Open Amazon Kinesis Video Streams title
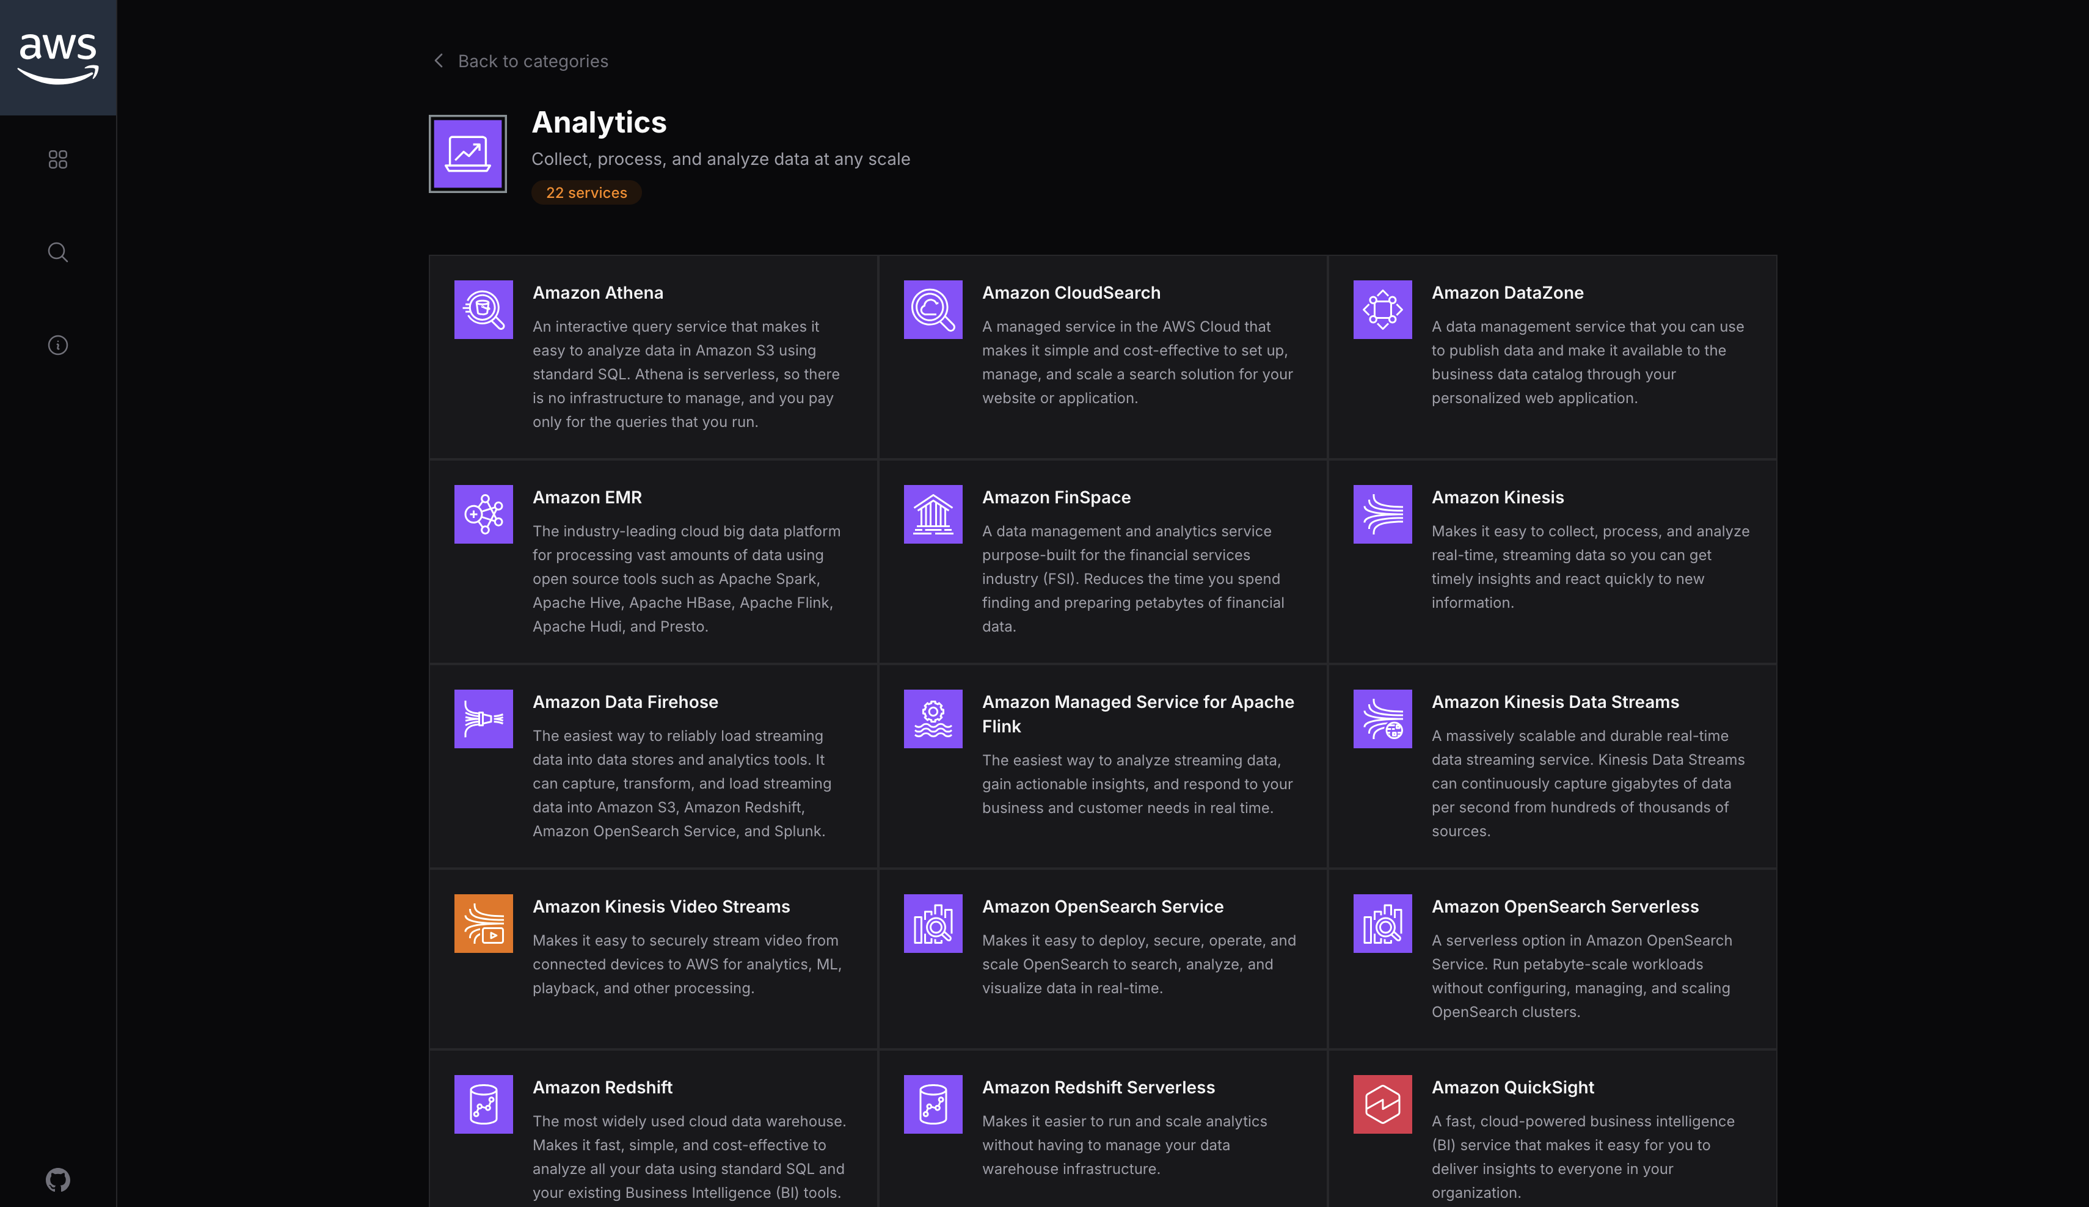Viewport: 2089px width, 1207px height. [661, 907]
